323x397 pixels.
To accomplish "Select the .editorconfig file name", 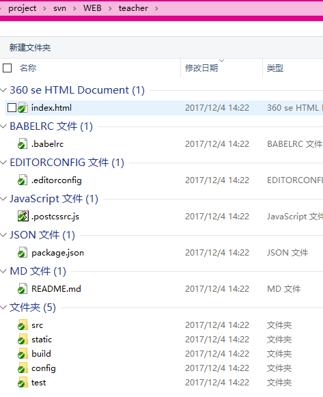I will [x=57, y=180].
